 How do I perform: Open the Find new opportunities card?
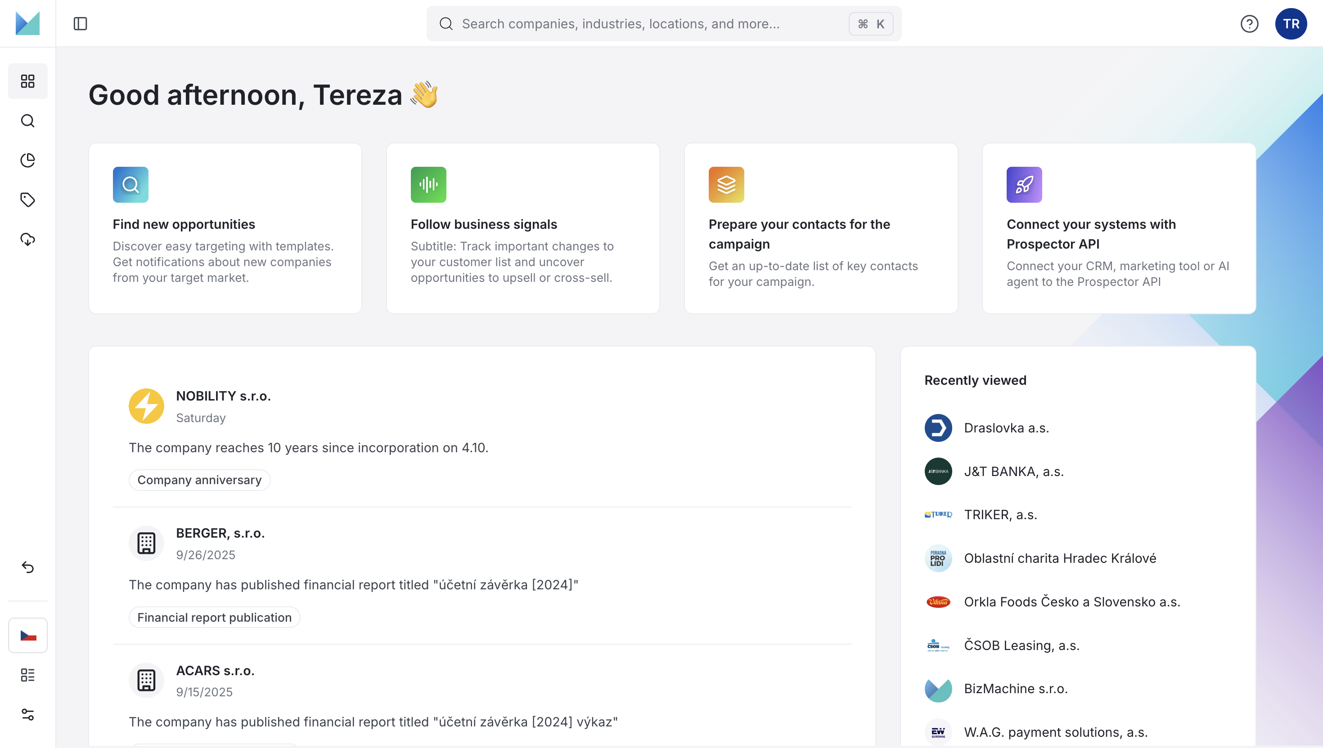point(225,229)
